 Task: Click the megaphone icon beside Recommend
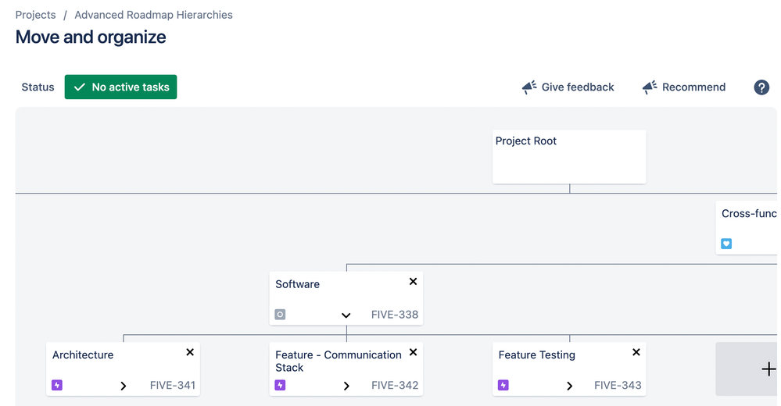(x=650, y=87)
